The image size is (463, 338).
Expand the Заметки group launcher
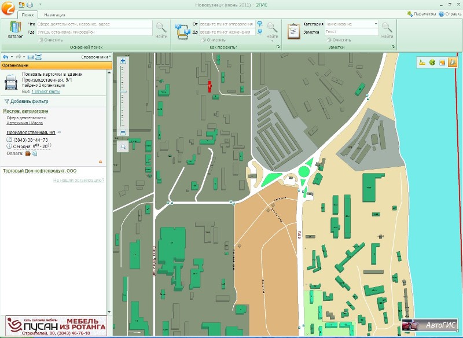coord(393,47)
